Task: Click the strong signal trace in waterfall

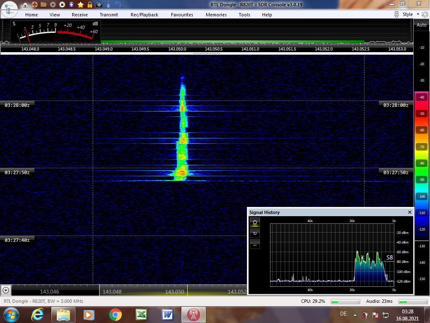Action: 182,129
